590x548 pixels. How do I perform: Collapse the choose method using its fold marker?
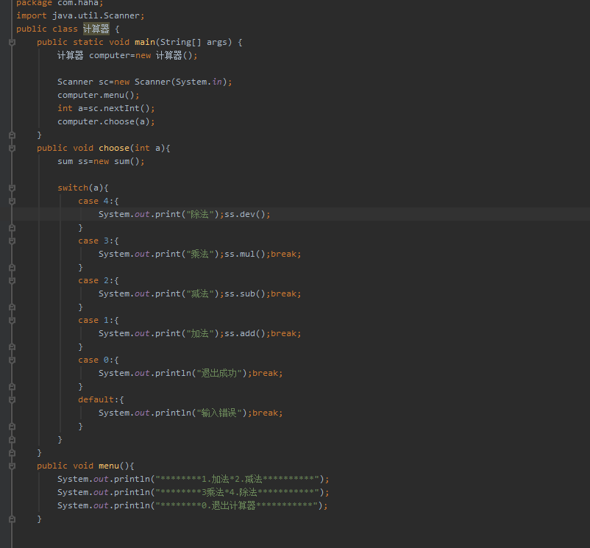click(x=12, y=148)
